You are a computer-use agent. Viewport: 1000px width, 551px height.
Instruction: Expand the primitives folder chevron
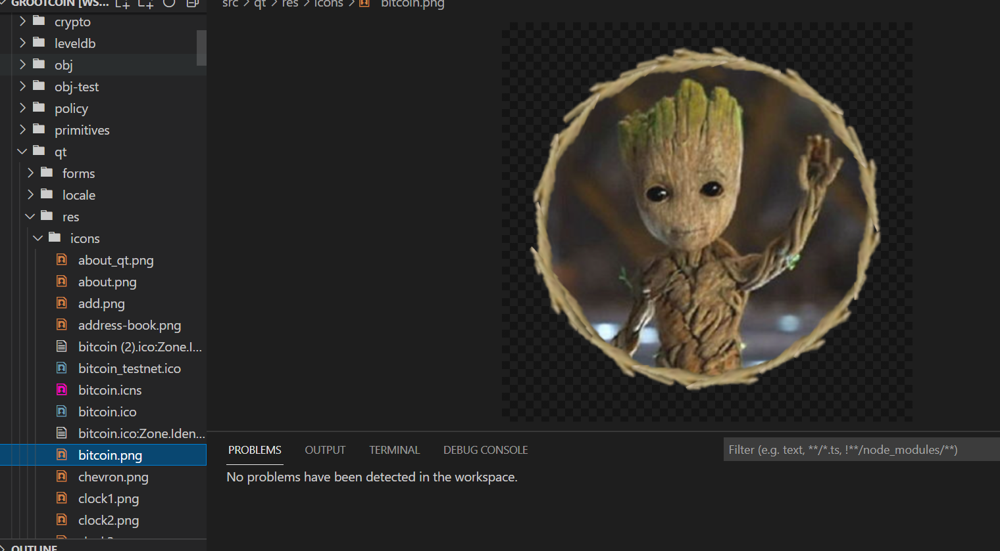[23, 129]
